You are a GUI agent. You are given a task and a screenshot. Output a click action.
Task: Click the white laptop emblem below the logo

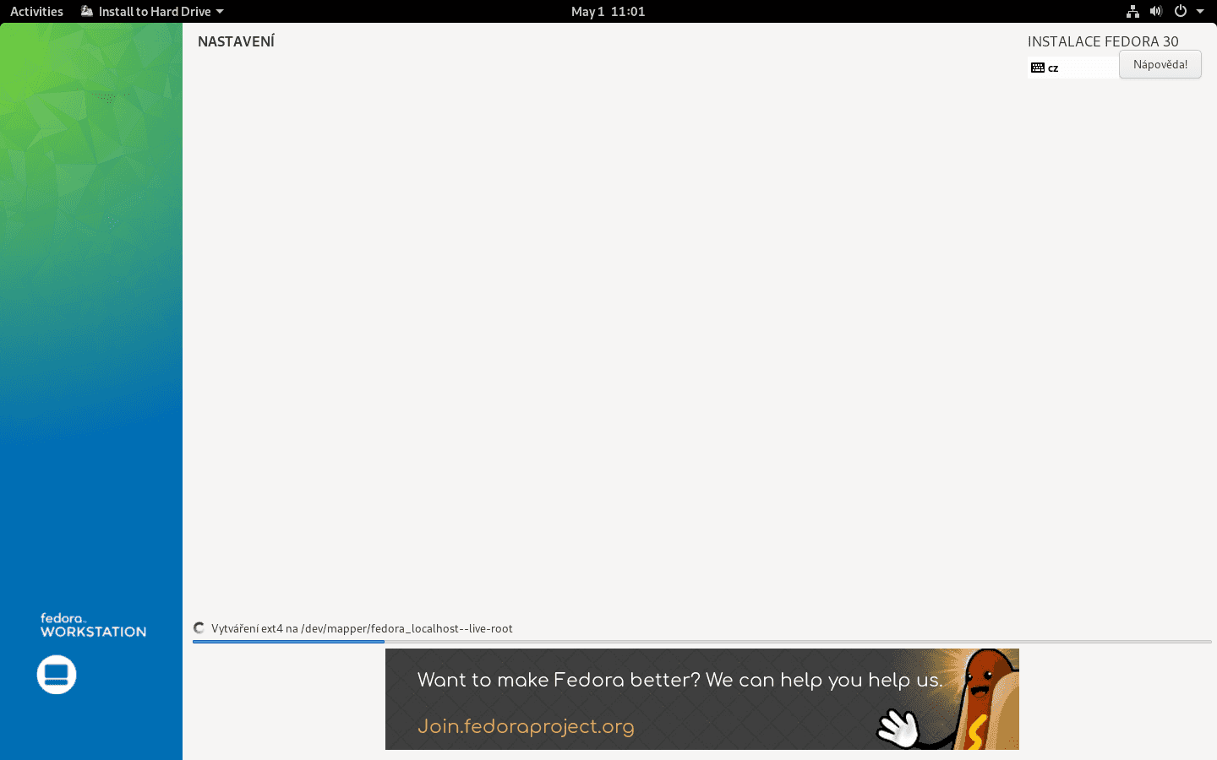coord(56,675)
